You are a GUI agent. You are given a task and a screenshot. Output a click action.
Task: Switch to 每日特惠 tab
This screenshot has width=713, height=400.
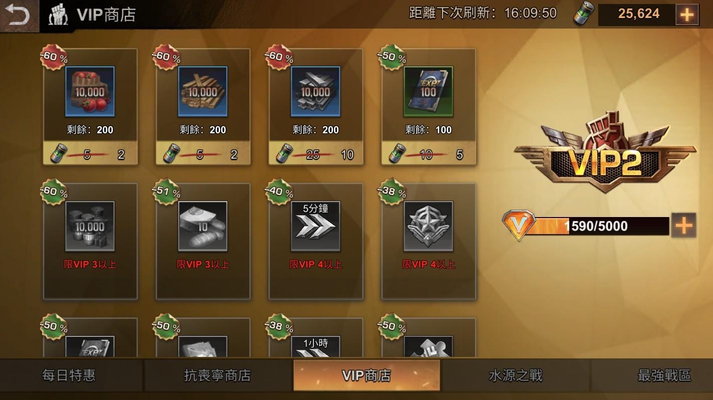pyautogui.click(x=69, y=375)
